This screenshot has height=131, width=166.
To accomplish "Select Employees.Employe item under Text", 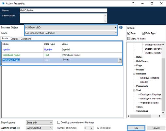I will coord(151,94).
